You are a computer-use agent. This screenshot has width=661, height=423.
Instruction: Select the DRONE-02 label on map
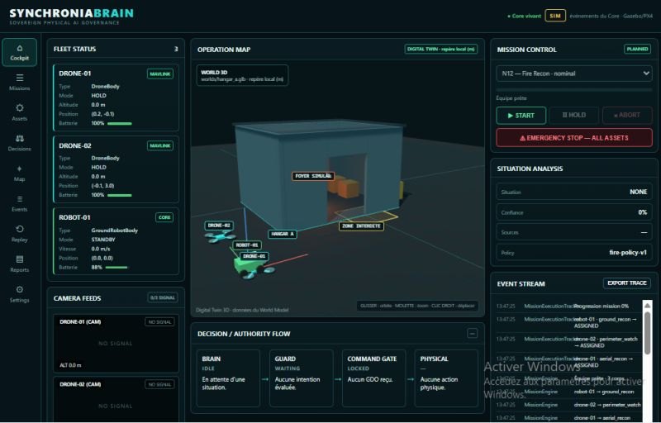click(x=219, y=226)
